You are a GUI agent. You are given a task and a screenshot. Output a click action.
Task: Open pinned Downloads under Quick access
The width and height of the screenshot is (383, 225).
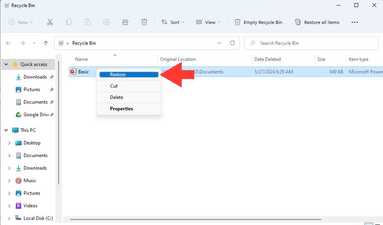tap(35, 77)
